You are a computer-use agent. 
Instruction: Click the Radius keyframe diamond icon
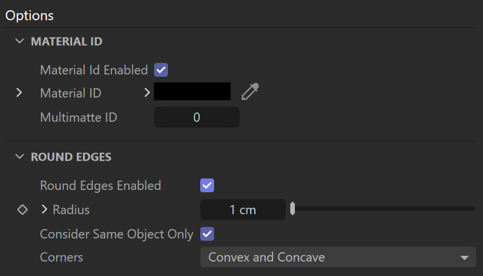[23, 210]
